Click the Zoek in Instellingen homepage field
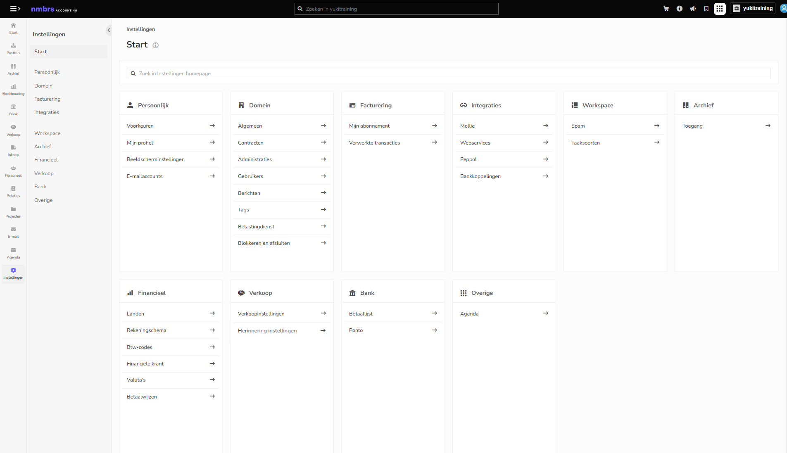 pyautogui.click(x=448, y=74)
